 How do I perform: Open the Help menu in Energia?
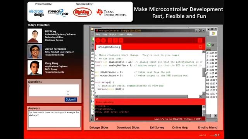click(x=130, y=34)
